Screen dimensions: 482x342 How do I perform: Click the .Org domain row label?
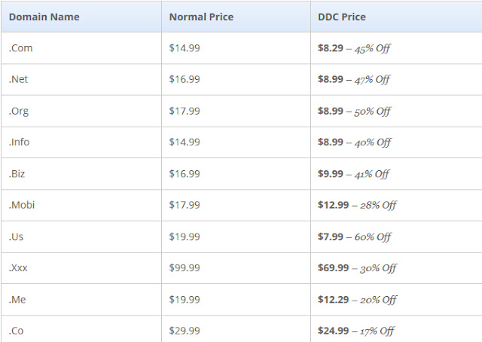point(19,111)
